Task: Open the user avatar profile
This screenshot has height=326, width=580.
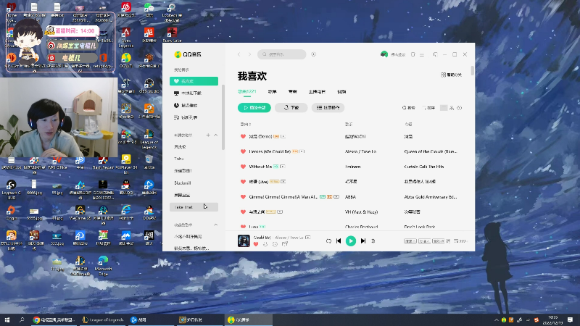Action: 384,54
